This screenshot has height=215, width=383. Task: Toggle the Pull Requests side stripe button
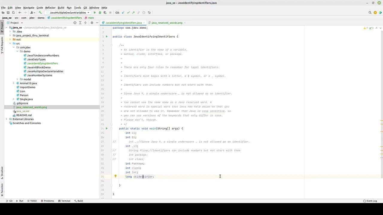(2, 45)
